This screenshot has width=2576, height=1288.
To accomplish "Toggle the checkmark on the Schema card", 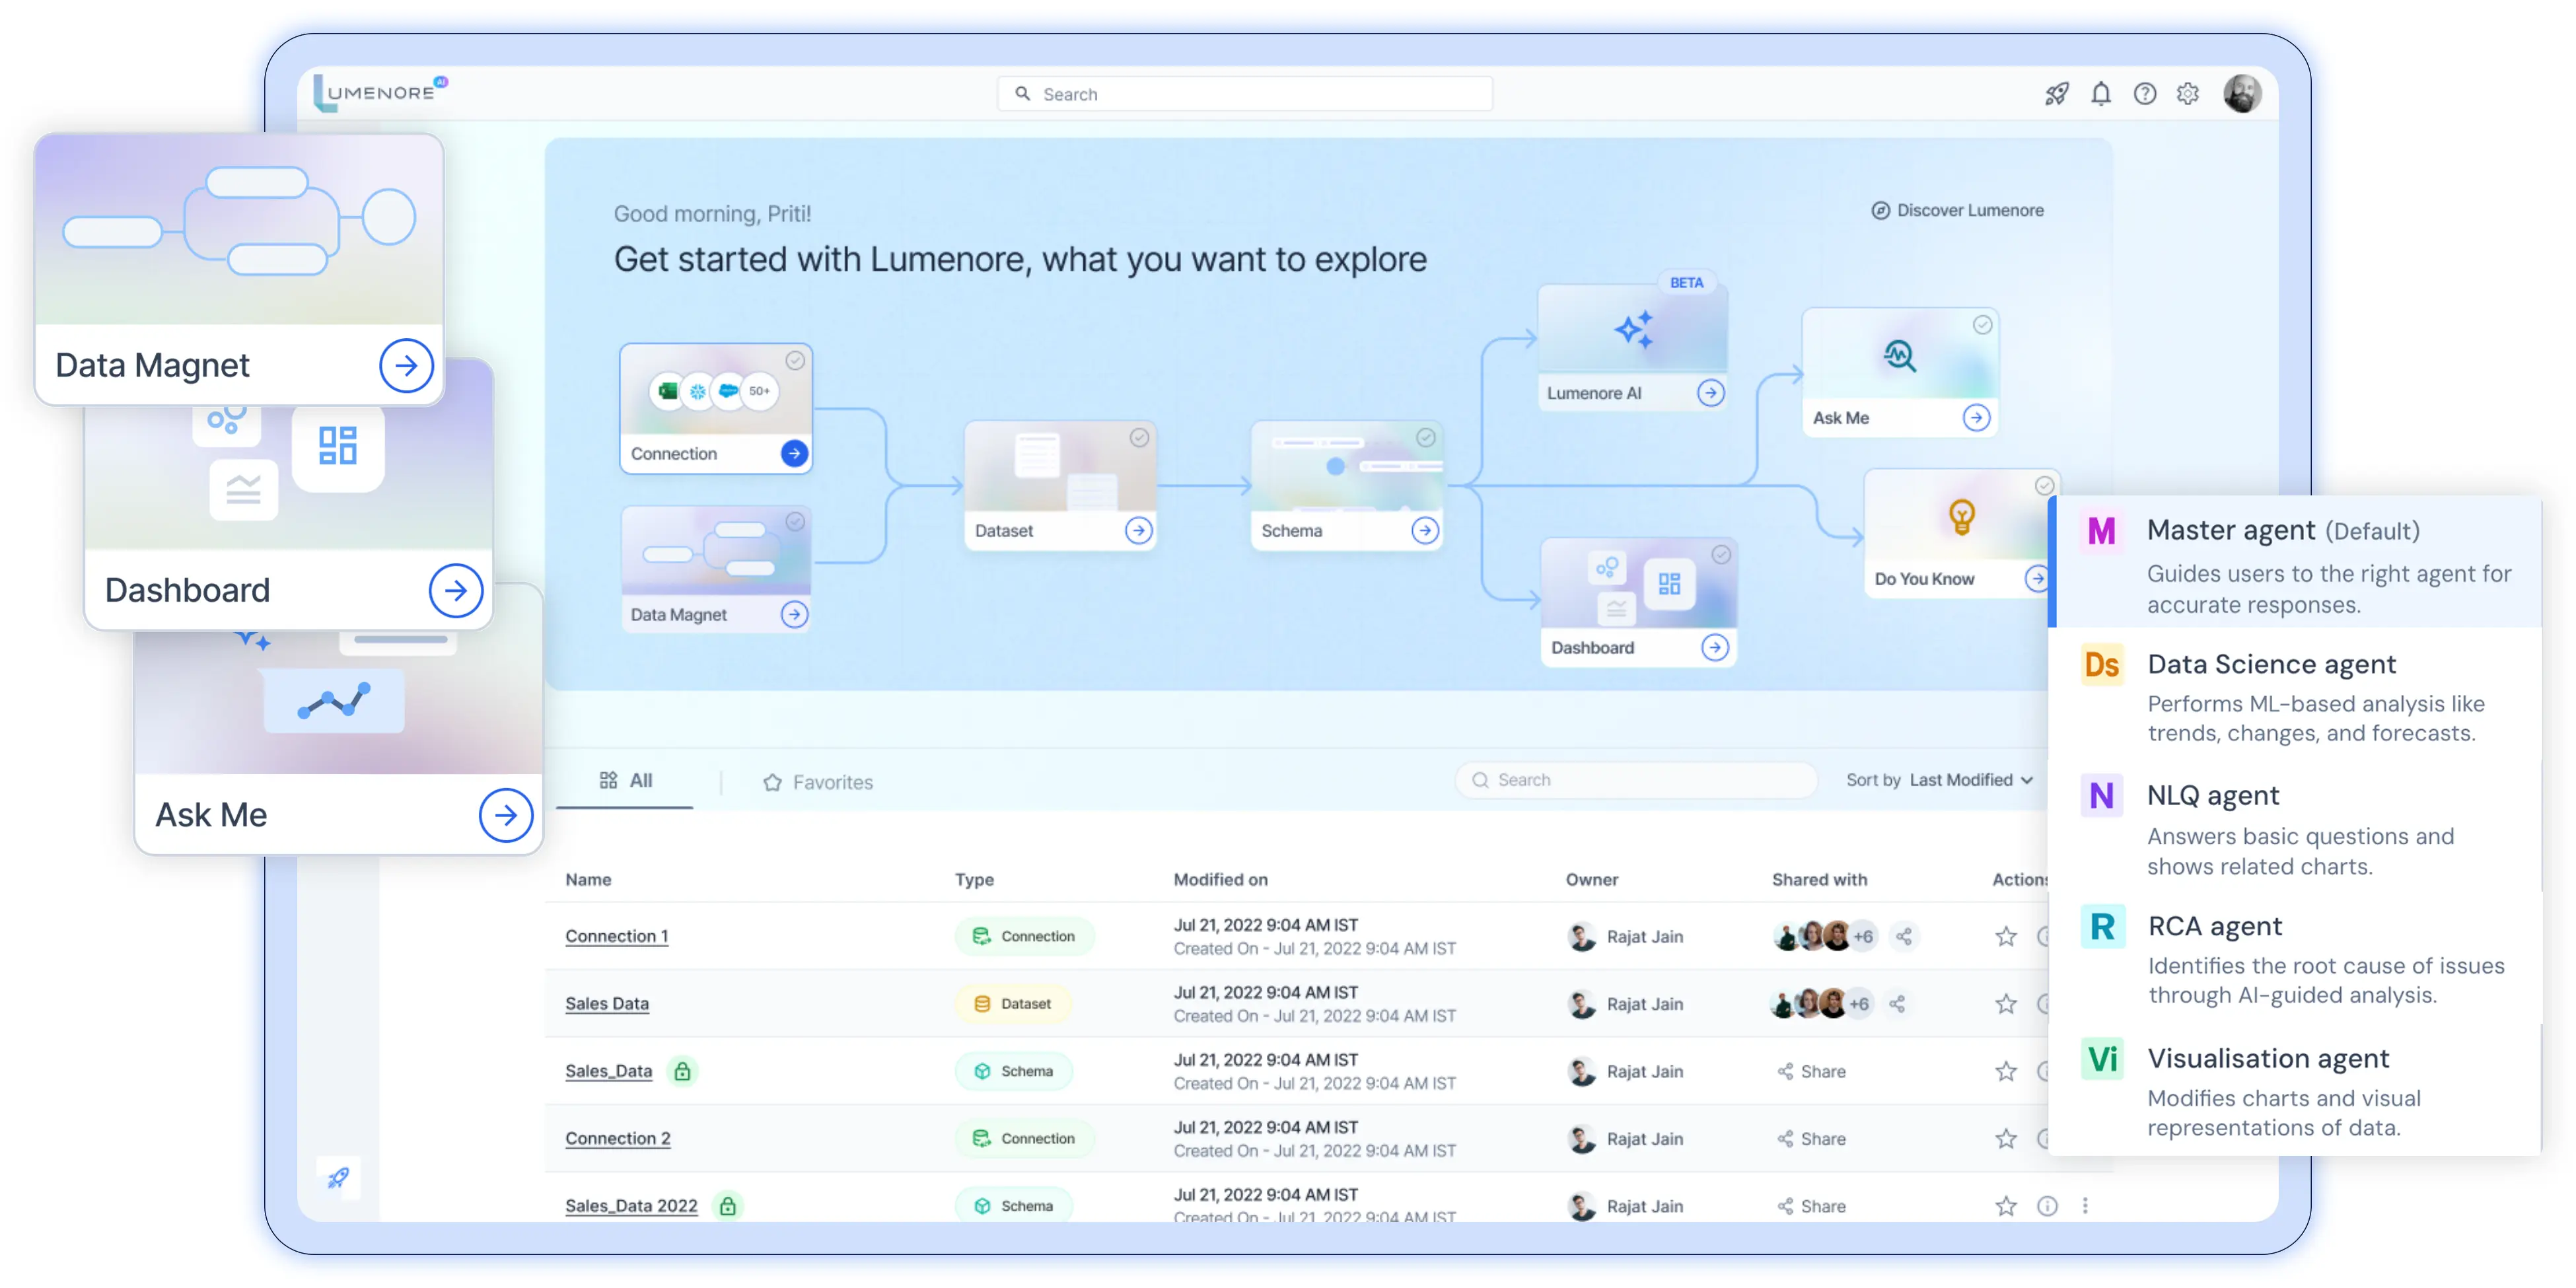I will [x=1426, y=437].
